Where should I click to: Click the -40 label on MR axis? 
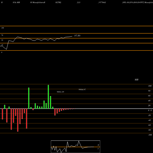tap(149, 120)
